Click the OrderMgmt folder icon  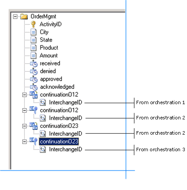point(24,17)
